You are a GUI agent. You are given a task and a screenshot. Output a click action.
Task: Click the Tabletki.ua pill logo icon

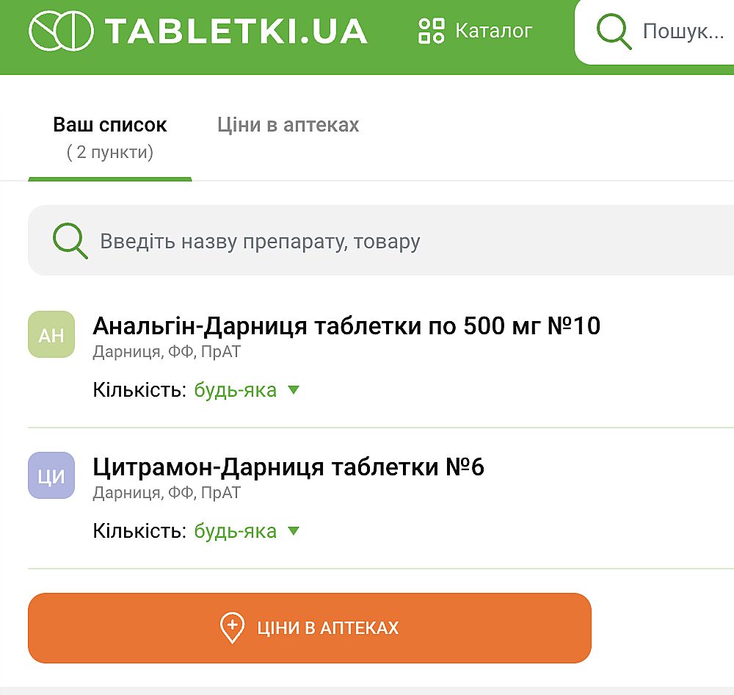(x=61, y=31)
